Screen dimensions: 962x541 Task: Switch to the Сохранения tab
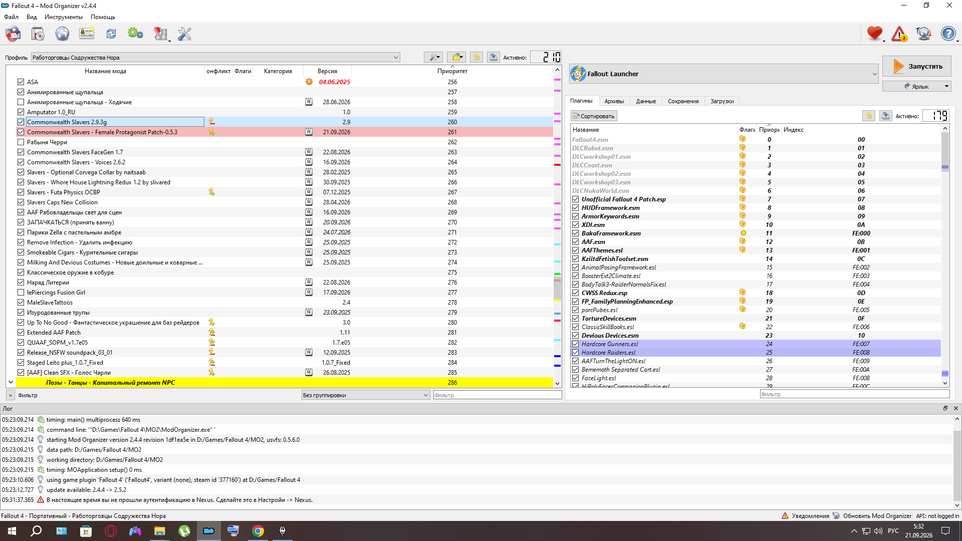[683, 101]
